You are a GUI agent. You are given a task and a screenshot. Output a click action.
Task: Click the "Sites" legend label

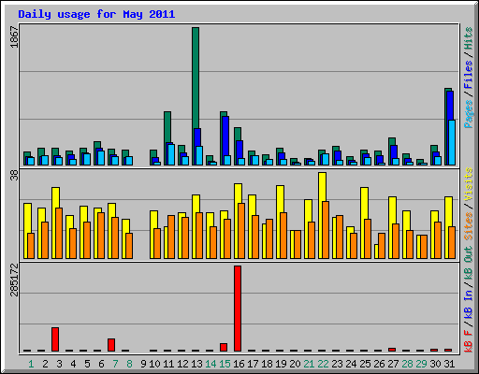(x=468, y=226)
